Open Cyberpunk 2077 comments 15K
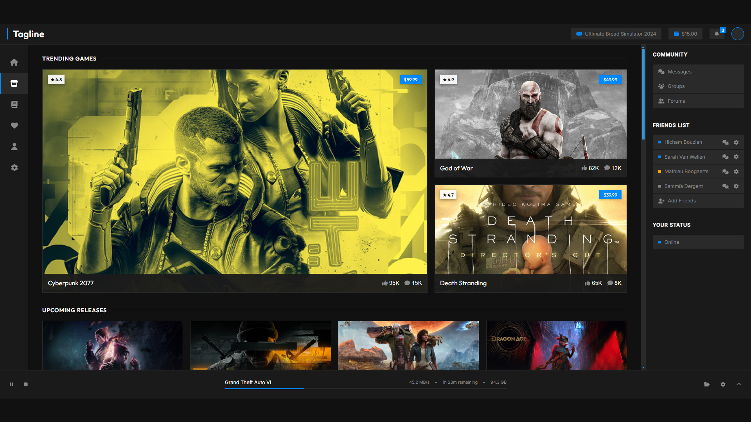 pos(413,283)
